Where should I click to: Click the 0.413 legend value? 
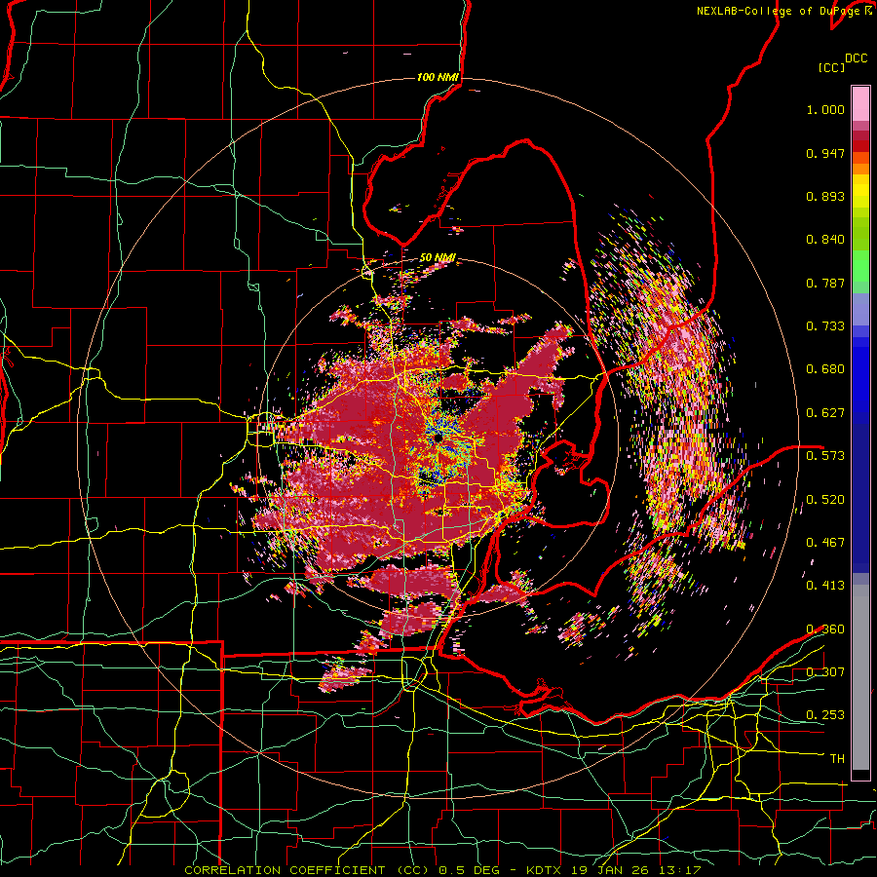point(825,586)
